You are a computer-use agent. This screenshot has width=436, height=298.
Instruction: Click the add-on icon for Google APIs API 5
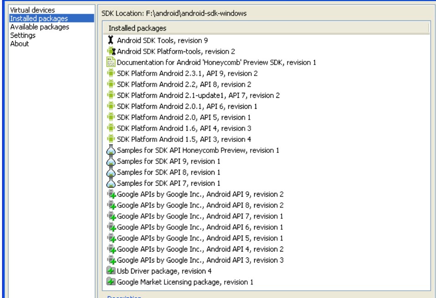(x=111, y=238)
